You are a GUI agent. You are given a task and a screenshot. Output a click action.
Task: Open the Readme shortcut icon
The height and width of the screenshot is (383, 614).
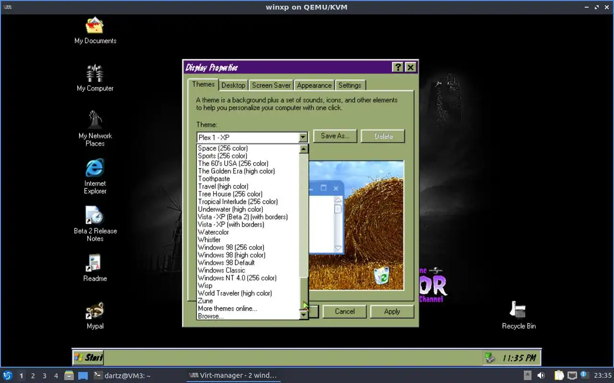pos(95,268)
